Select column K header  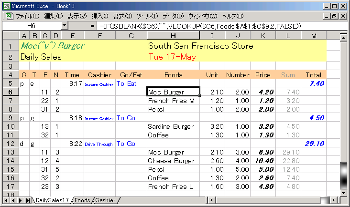263,36
